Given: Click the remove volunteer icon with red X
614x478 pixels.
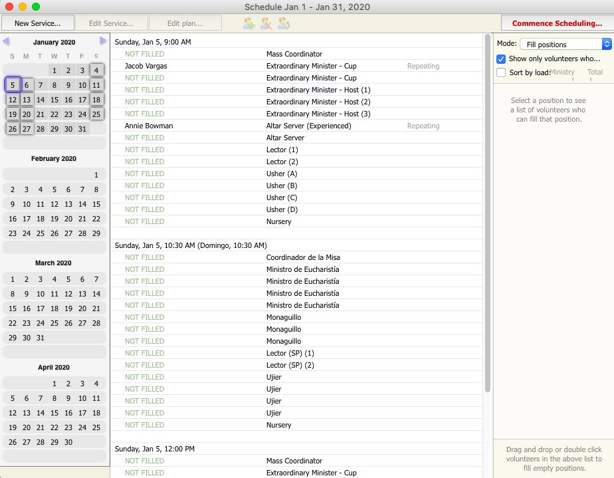Looking at the screenshot, I should pos(266,23).
